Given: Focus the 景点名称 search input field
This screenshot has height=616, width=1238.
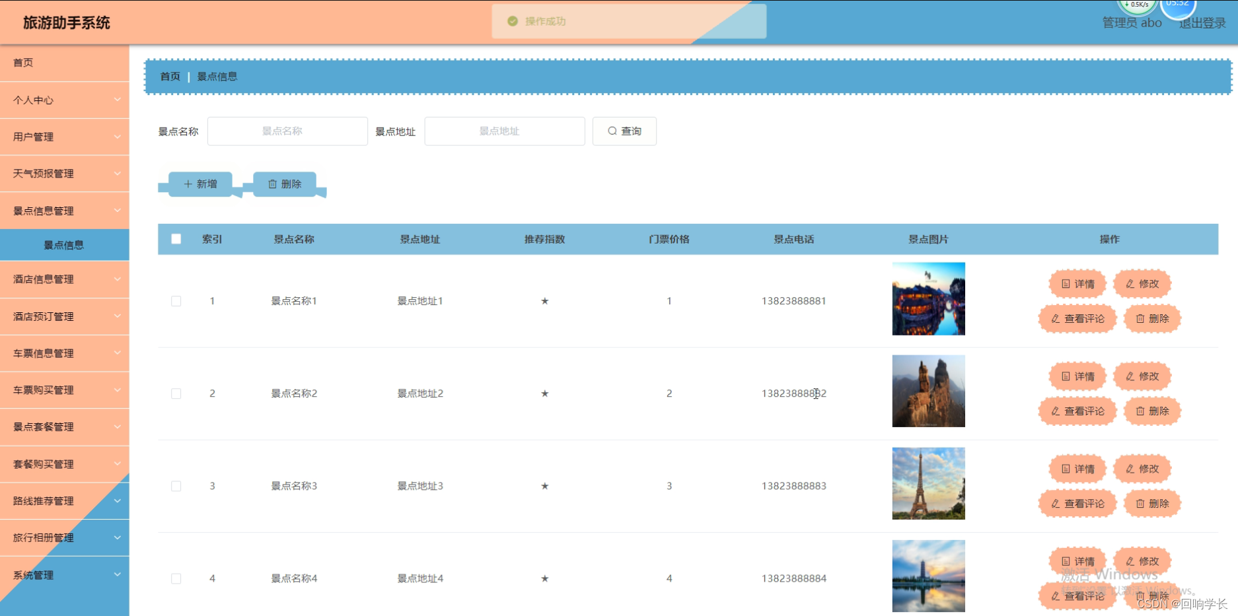Looking at the screenshot, I should [287, 131].
